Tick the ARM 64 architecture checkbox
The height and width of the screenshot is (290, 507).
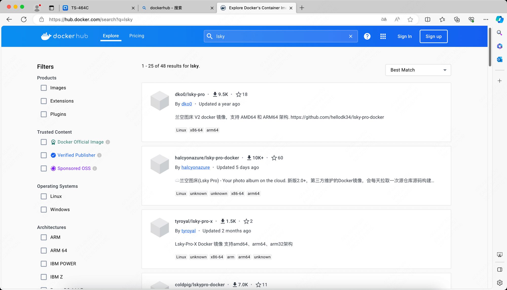click(x=44, y=251)
